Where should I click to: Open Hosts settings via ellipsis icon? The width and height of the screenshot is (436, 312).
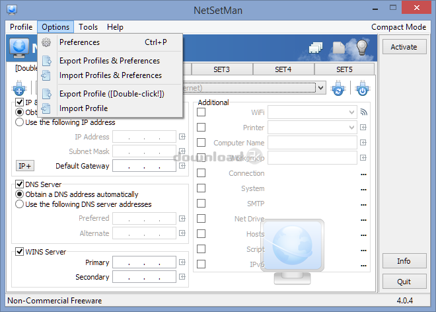click(x=363, y=235)
